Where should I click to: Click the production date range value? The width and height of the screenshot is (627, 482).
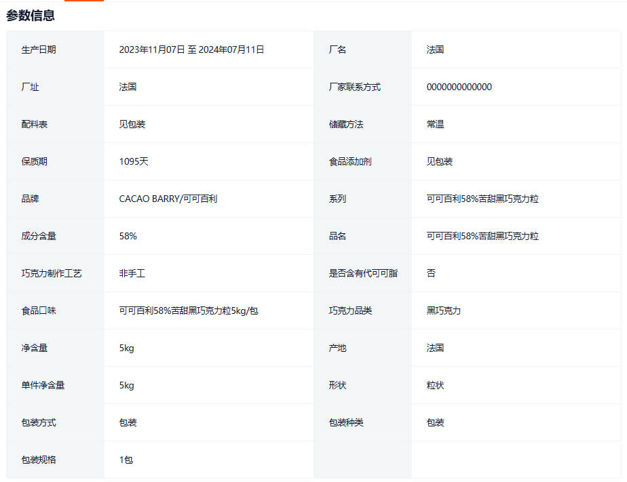[191, 49]
